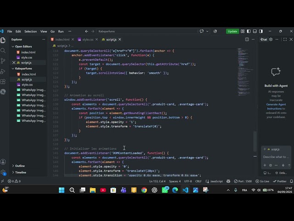The height and width of the screenshot is (221, 294).
Task: Select index.html under Open Editors
Action: pyautogui.click(x=28, y=52)
